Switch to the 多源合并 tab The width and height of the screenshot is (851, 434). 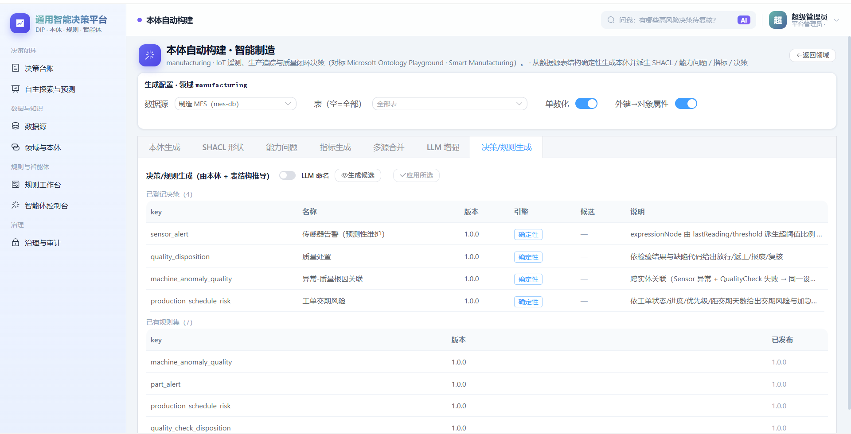point(389,147)
